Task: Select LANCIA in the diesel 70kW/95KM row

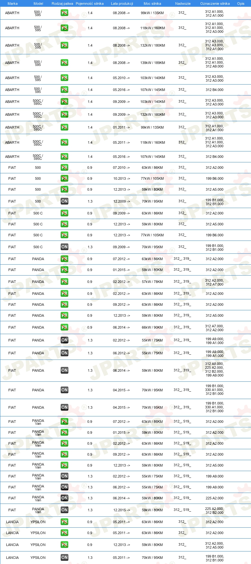Action: coord(12,558)
